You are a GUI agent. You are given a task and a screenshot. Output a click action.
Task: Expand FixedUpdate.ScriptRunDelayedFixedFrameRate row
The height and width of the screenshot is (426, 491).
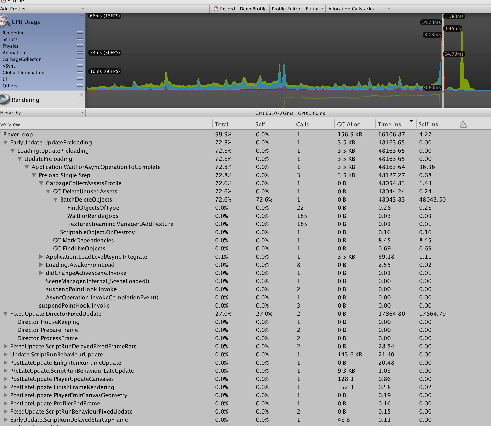[x=5, y=346]
